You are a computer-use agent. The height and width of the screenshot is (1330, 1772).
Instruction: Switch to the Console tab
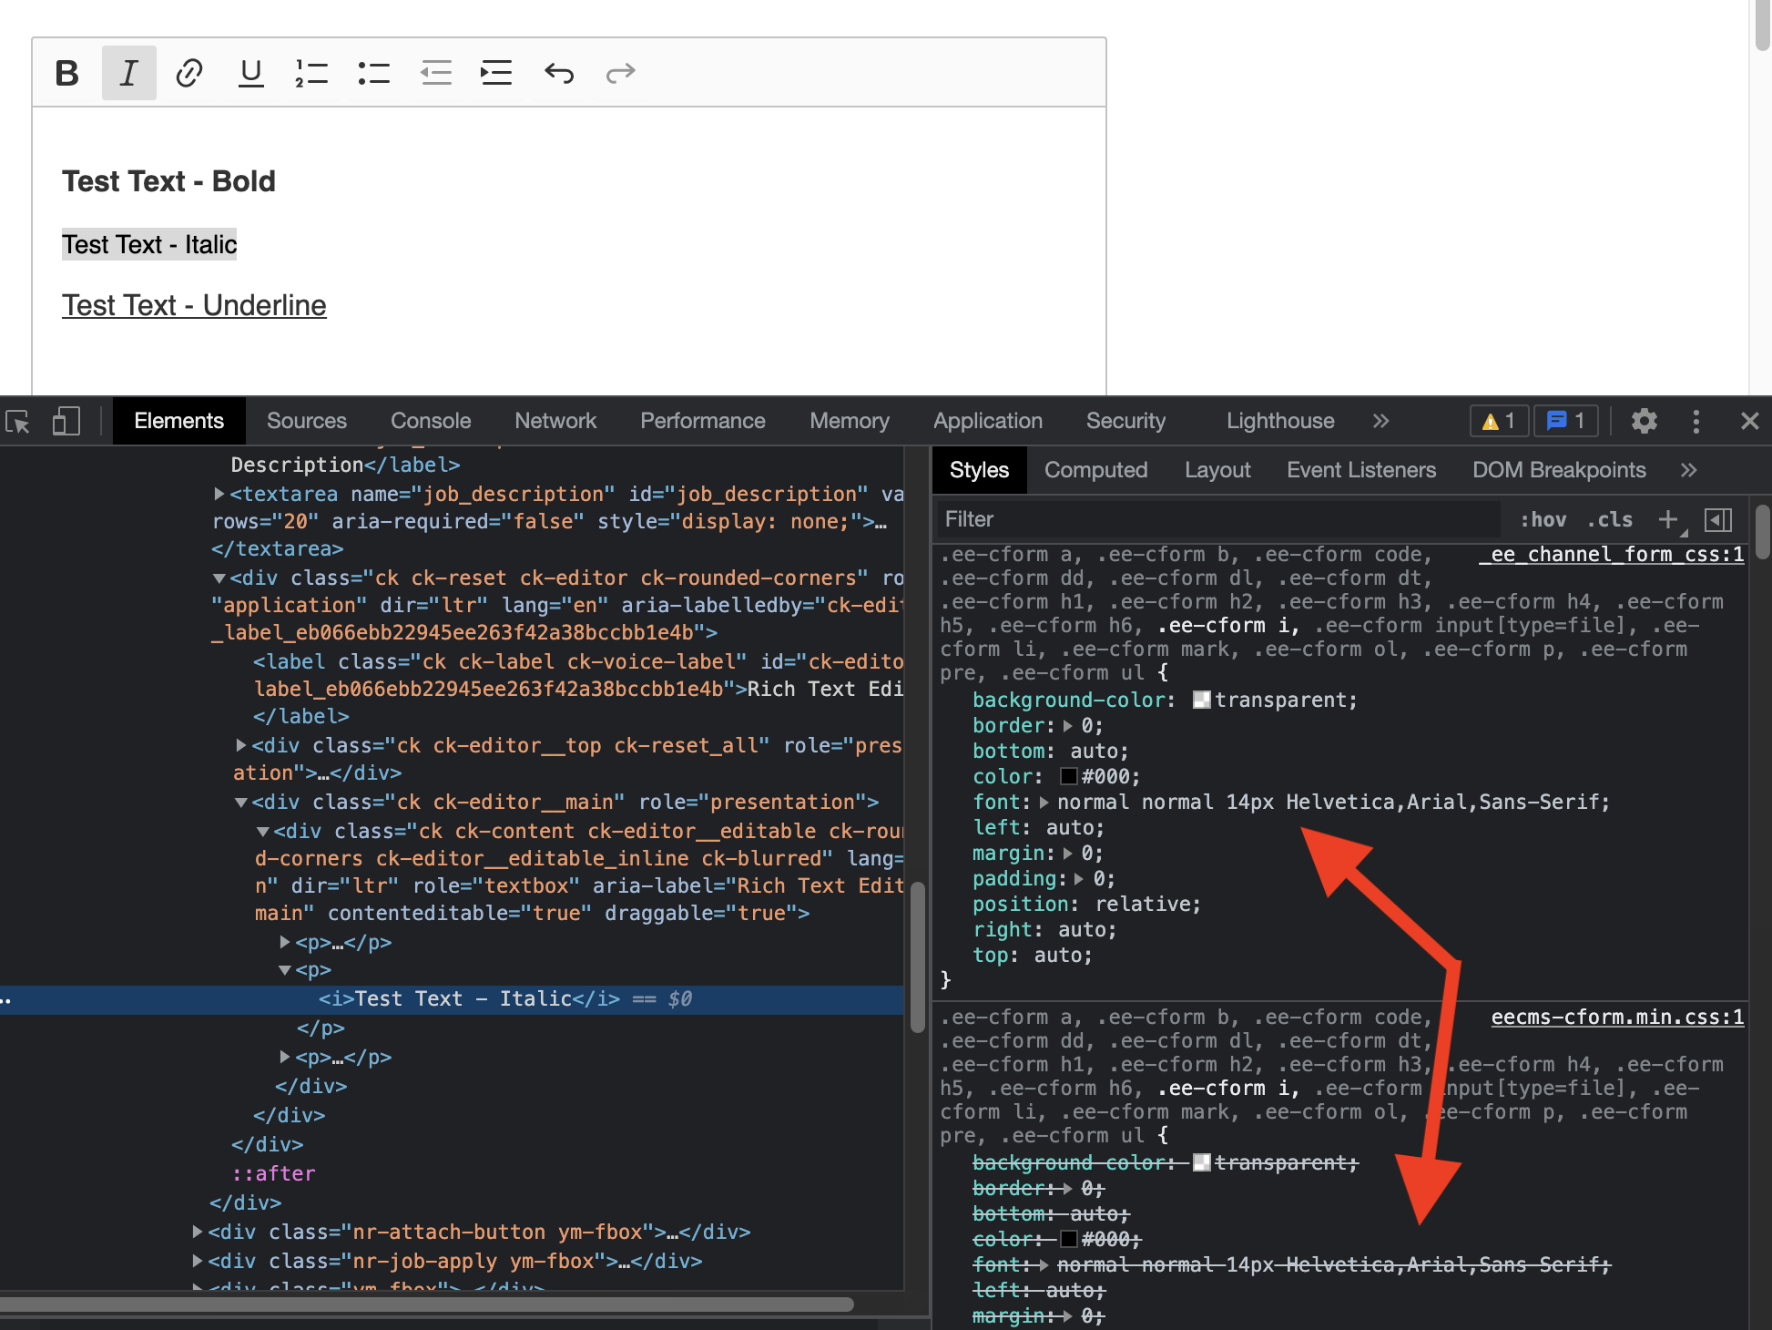pyautogui.click(x=431, y=421)
